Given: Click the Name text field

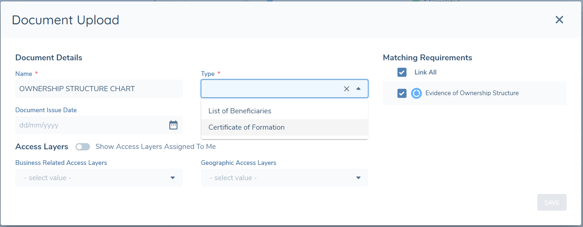Looking at the screenshot, I should 99,89.
